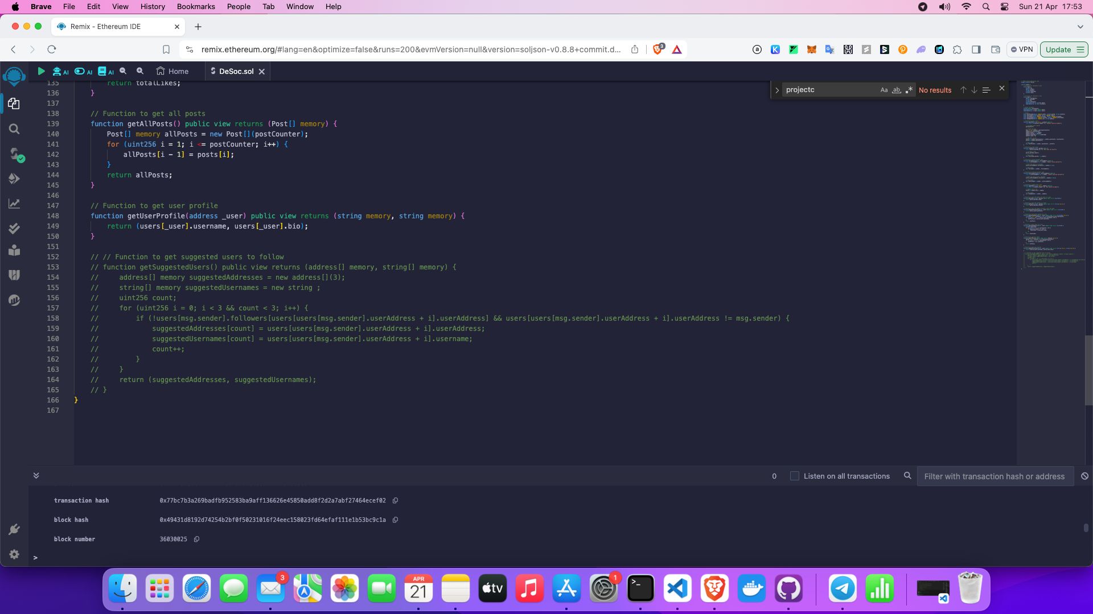Viewport: 1093px width, 614px height.
Task: Expand the transaction hash details section
Action: tap(36, 475)
